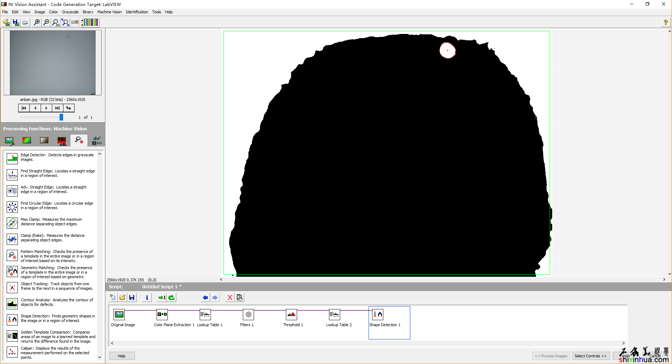Click the blue left arrow script button
This screenshot has height=364, width=672.
[x=205, y=297]
